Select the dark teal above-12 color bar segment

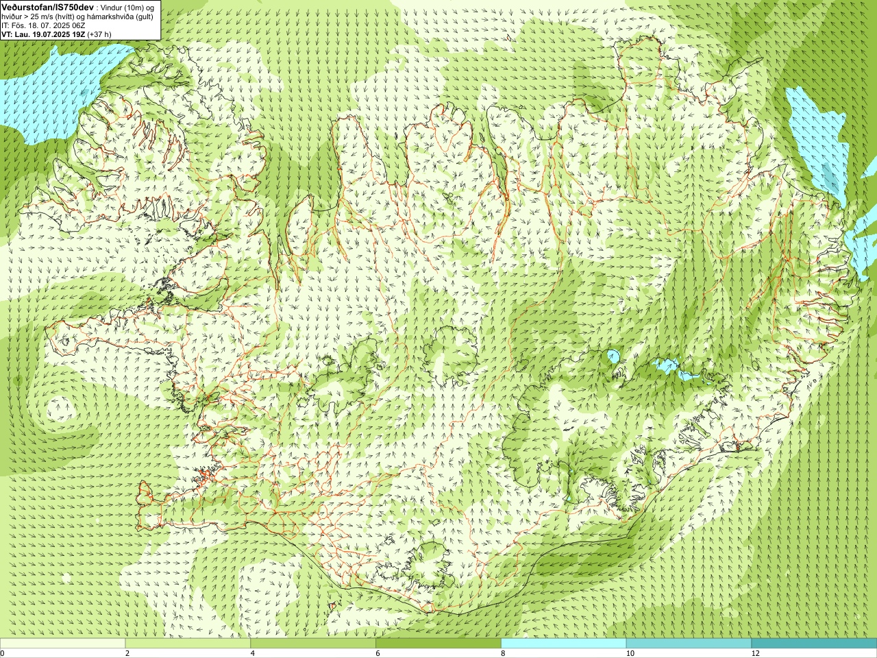click(814, 644)
